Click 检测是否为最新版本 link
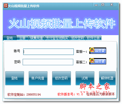The height and width of the screenshot is (104, 122). click(100, 94)
